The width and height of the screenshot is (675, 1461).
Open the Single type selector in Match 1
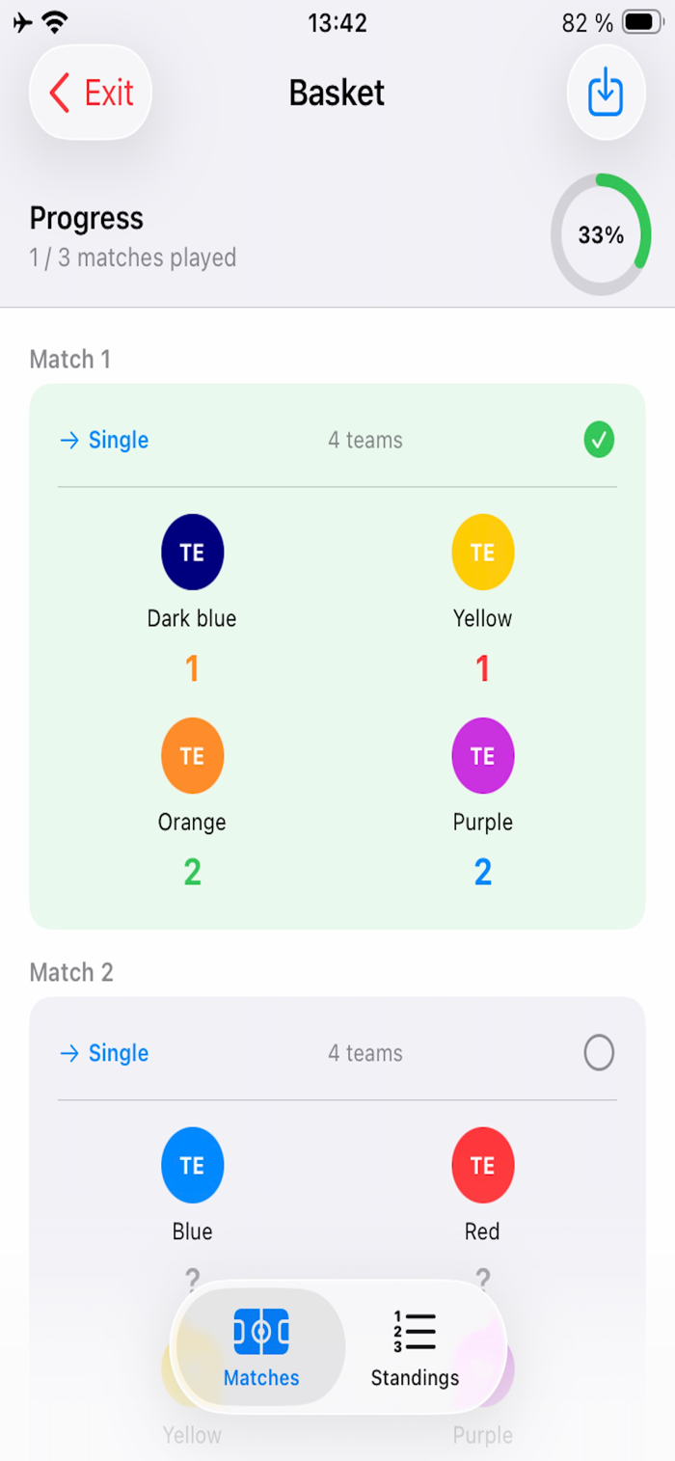click(x=104, y=441)
